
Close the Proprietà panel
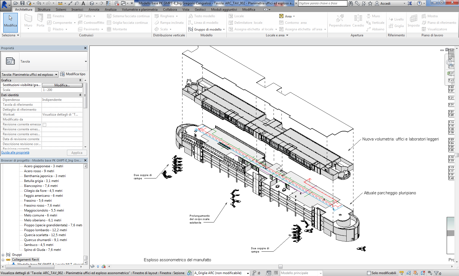point(85,48)
